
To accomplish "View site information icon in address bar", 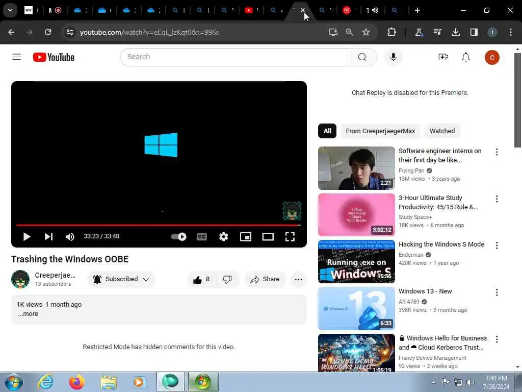I will coord(69,32).
